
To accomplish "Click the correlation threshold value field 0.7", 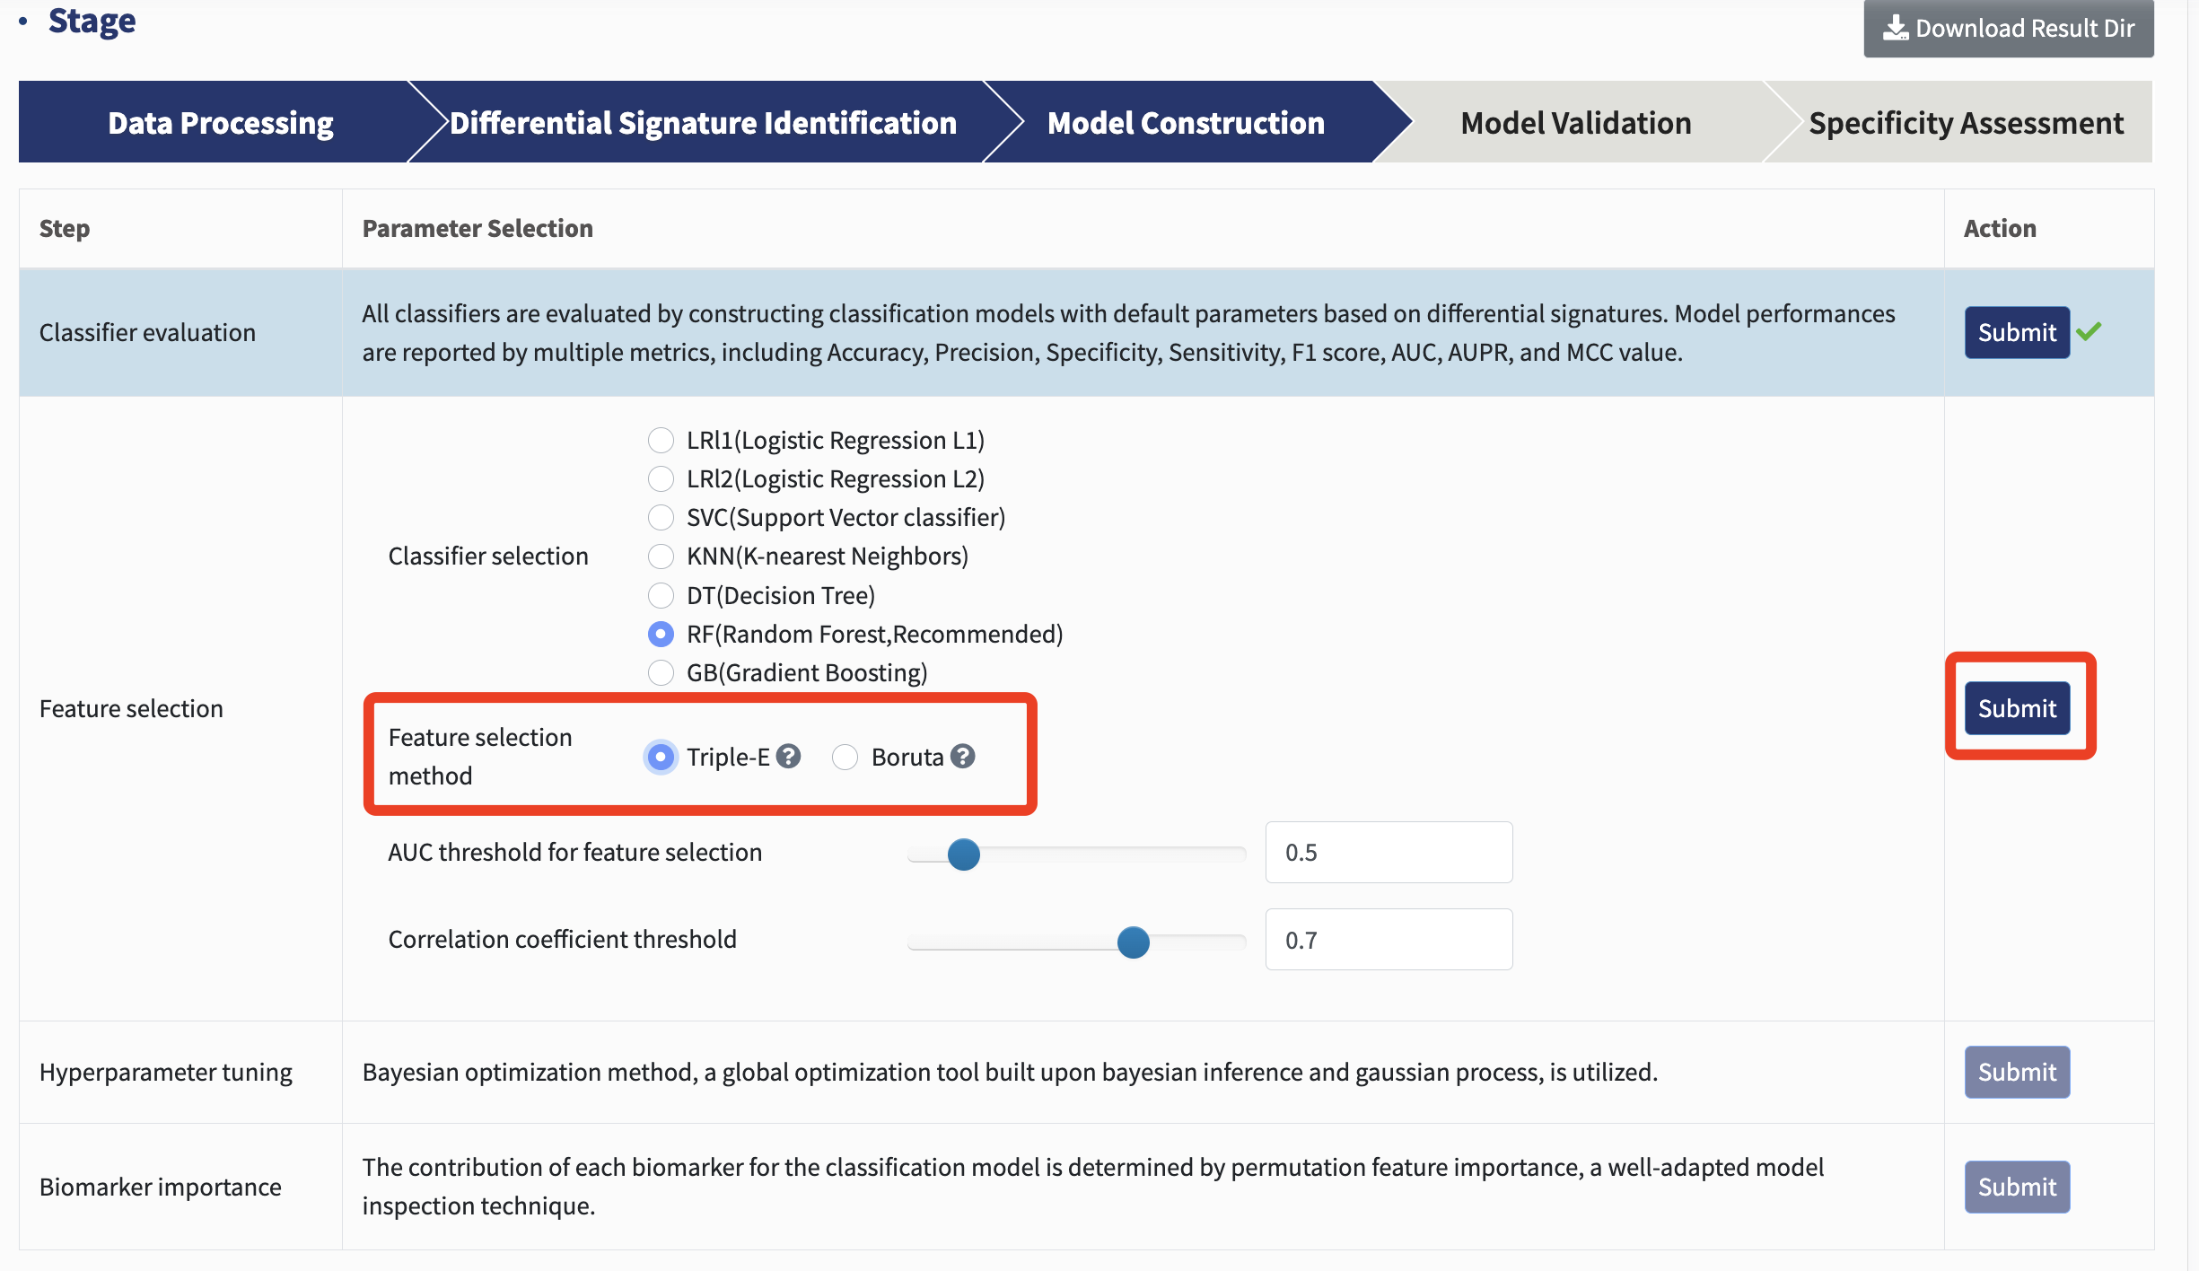I will pos(1389,939).
